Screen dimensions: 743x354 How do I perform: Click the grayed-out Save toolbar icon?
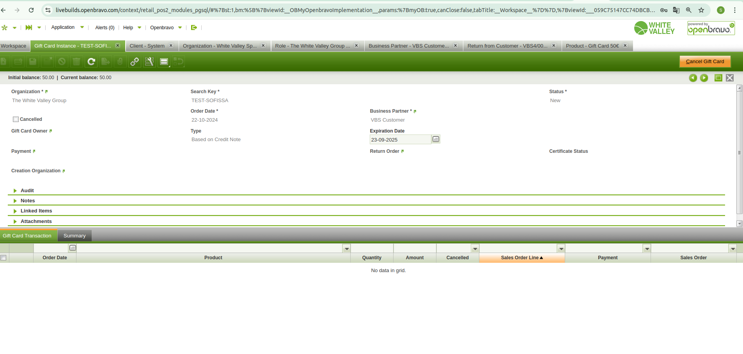(33, 62)
